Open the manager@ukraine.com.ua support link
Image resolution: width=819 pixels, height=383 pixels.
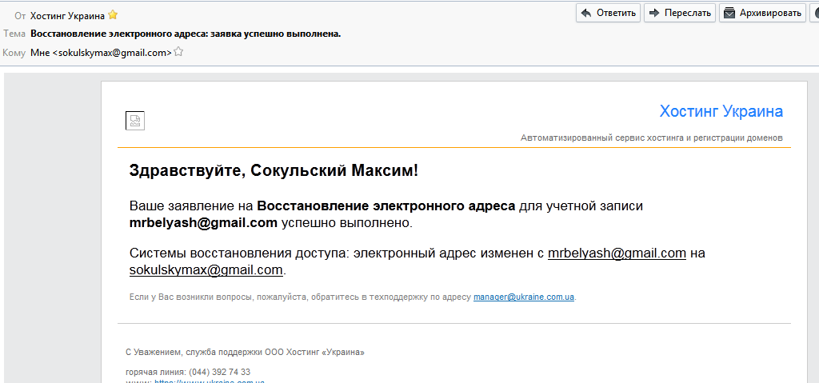(x=524, y=297)
